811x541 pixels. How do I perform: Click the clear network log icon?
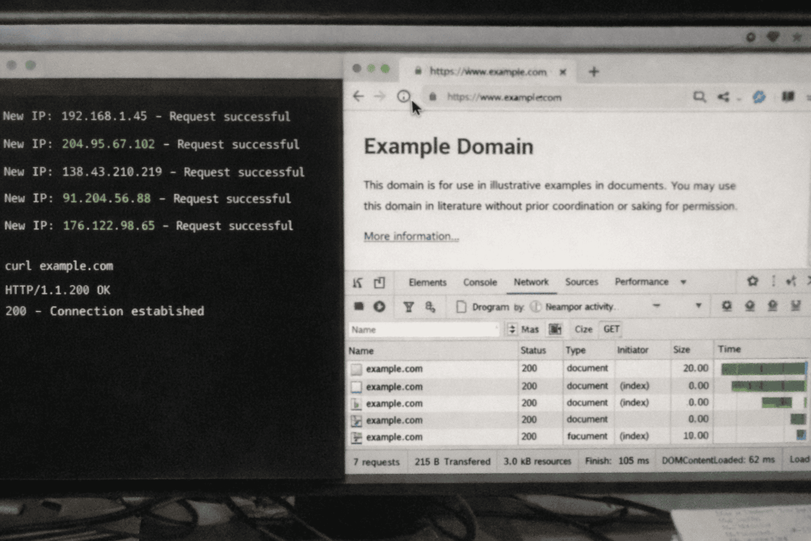pos(380,306)
